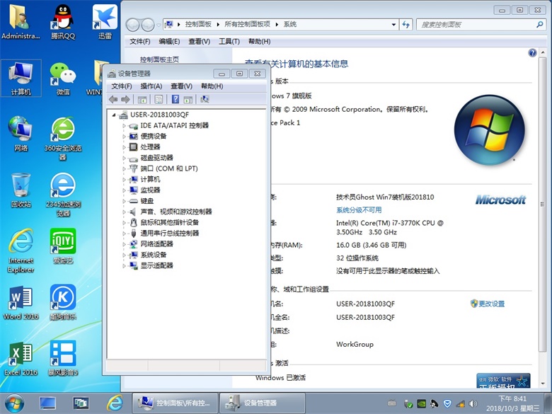Select the Word 2016 desktop icon
The width and height of the screenshot is (552, 414).
[21, 302]
